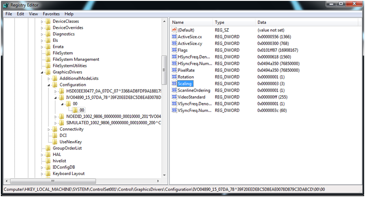365x197 pixels.
Task: Expand the Connectivity key arrow
Action: (x=49, y=129)
